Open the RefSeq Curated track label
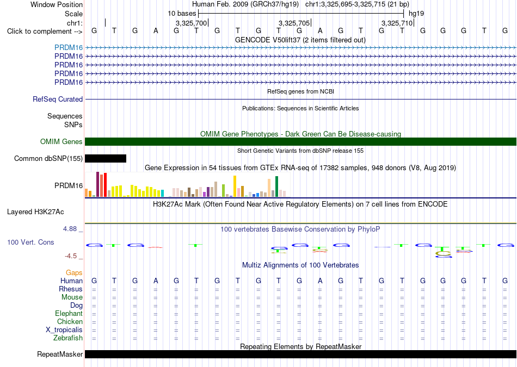517x367 pixels. coord(58,99)
